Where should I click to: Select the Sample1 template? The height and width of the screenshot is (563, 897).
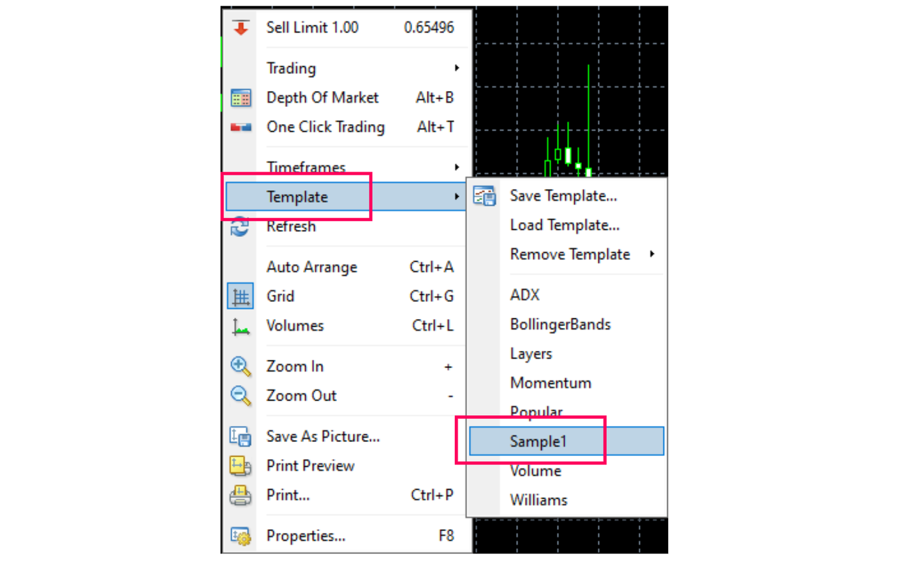[538, 441]
